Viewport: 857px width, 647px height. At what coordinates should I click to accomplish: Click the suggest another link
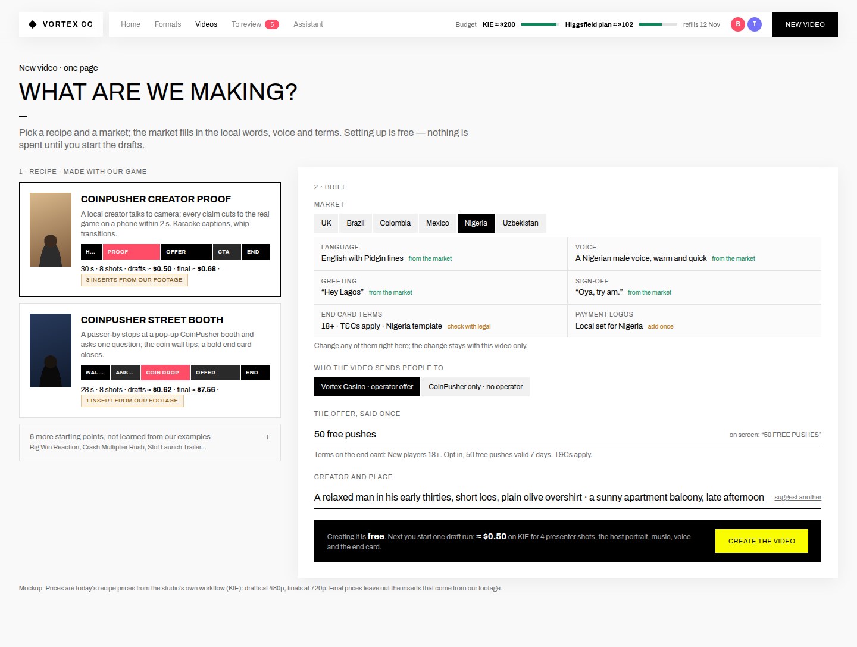(x=797, y=497)
